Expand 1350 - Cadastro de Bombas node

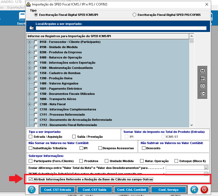pos(29,73)
